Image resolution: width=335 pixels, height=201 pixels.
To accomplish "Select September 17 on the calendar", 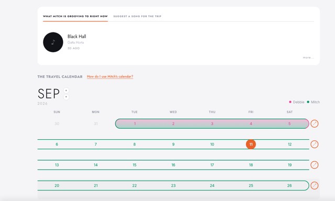I will pos(212,165).
